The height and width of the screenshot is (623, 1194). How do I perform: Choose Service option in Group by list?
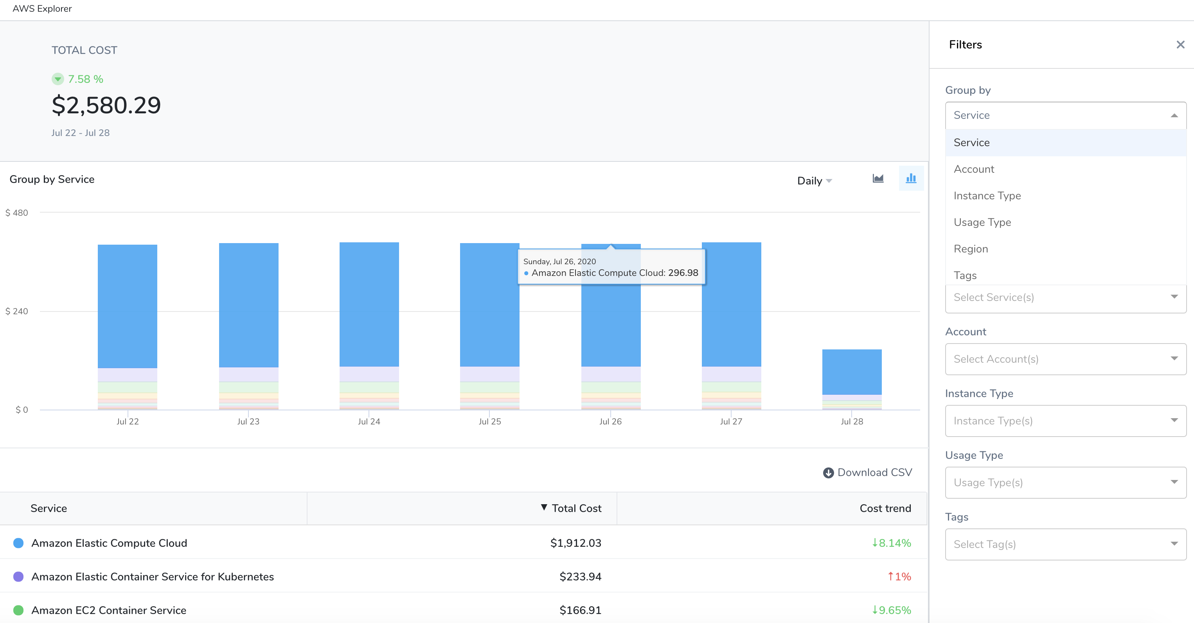pyautogui.click(x=1065, y=143)
